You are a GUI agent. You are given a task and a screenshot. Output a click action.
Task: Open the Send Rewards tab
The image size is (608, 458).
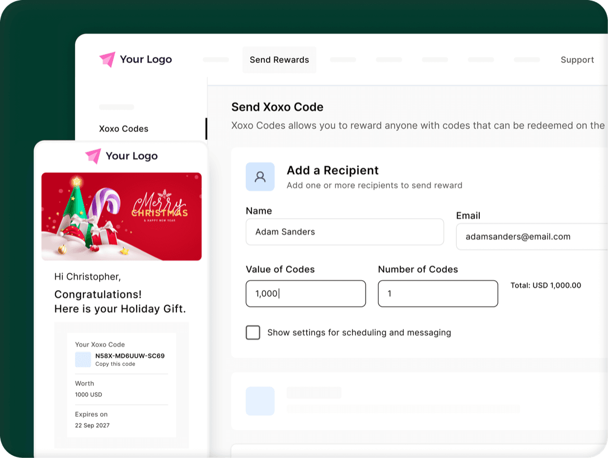(279, 60)
